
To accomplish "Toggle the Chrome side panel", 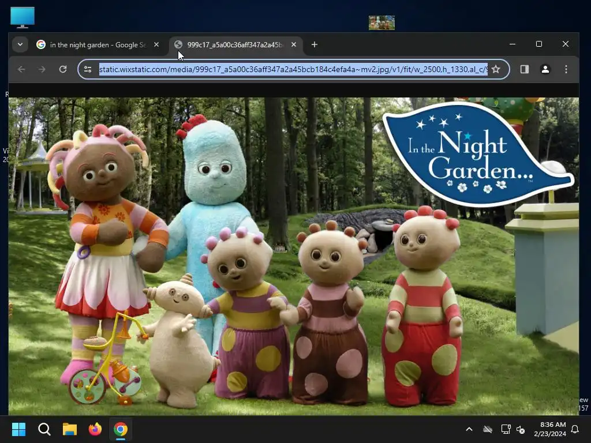I will 524,69.
